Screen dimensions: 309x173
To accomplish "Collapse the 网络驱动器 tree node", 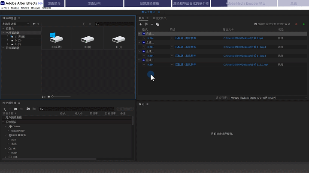I will coord(3,48).
